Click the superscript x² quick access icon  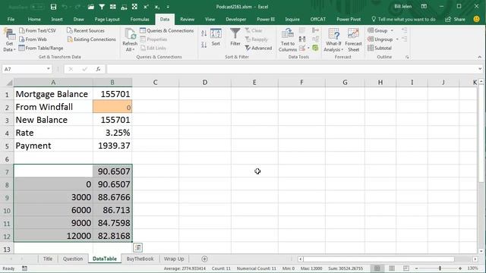pos(146,7)
